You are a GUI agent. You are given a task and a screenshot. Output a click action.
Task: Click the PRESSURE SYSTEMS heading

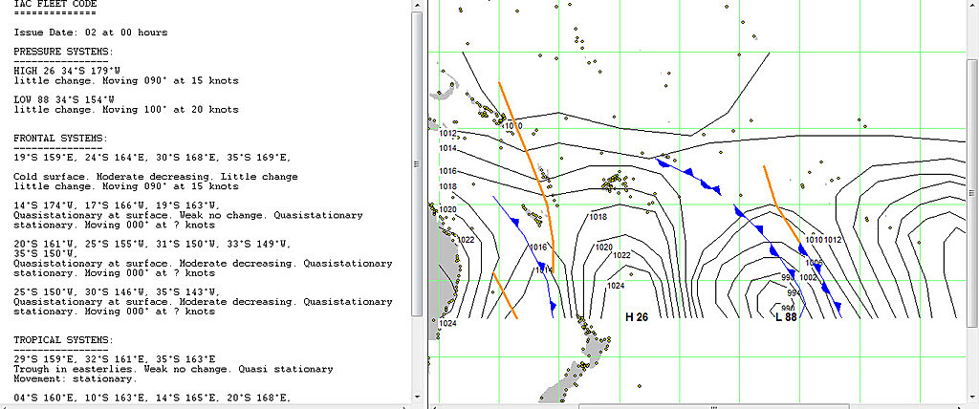[63, 51]
